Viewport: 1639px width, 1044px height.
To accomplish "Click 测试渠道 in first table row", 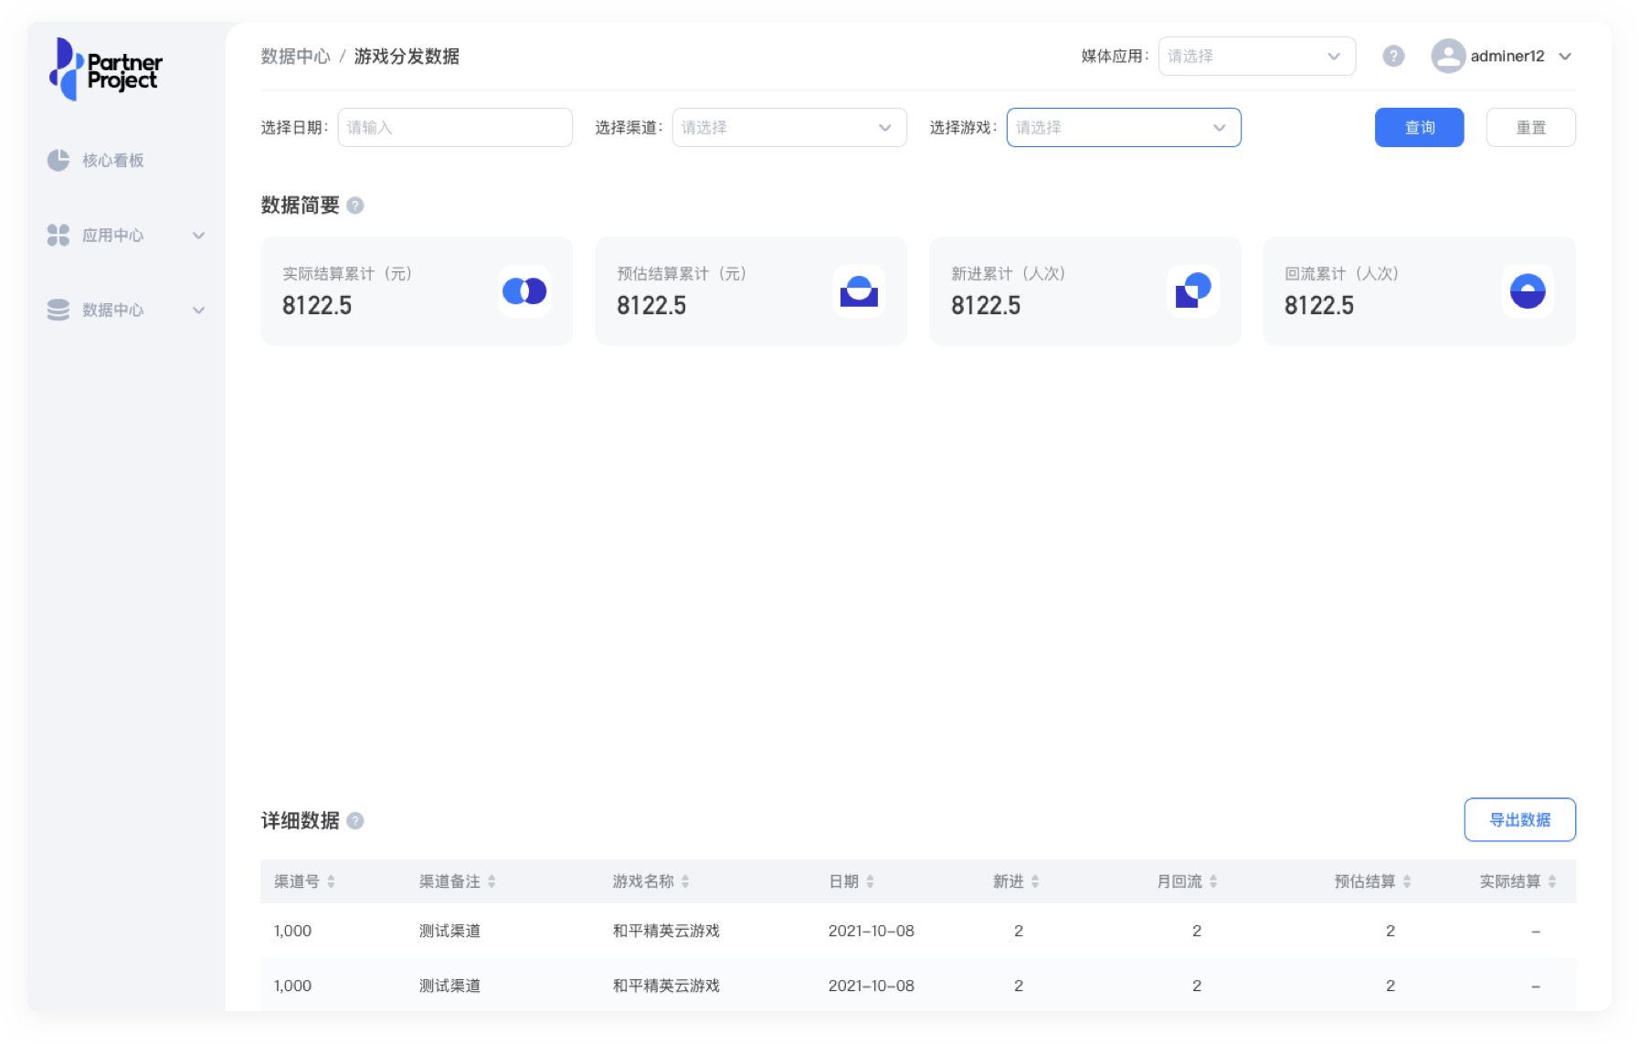I will coord(449,931).
